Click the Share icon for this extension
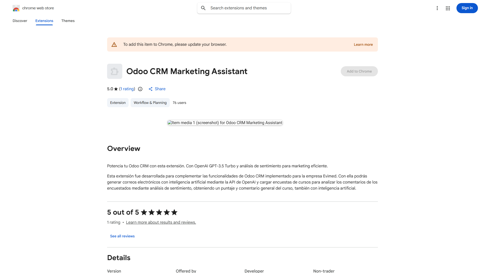485x273 pixels. pyautogui.click(x=151, y=89)
